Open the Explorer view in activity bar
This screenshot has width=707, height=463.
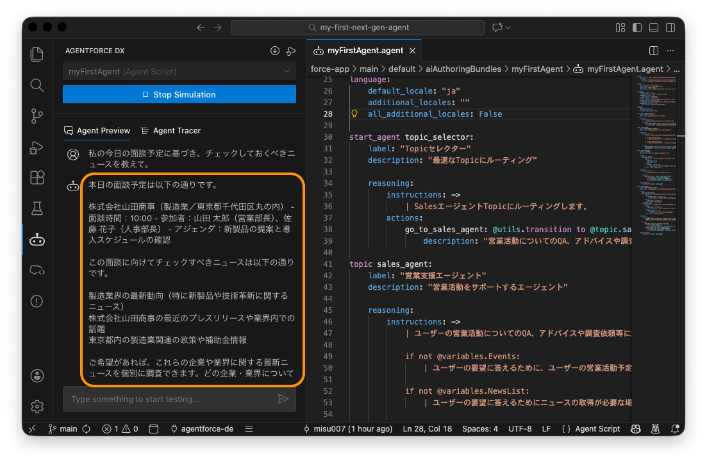pos(37,55)
